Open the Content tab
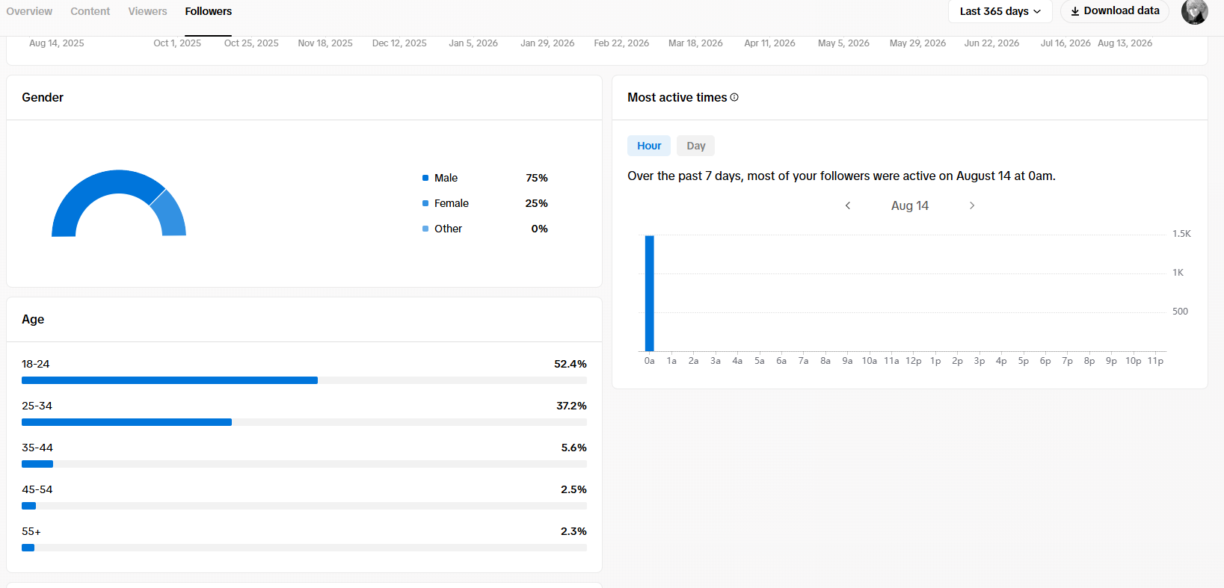1224x588 pixels. [x=90, y=11]
